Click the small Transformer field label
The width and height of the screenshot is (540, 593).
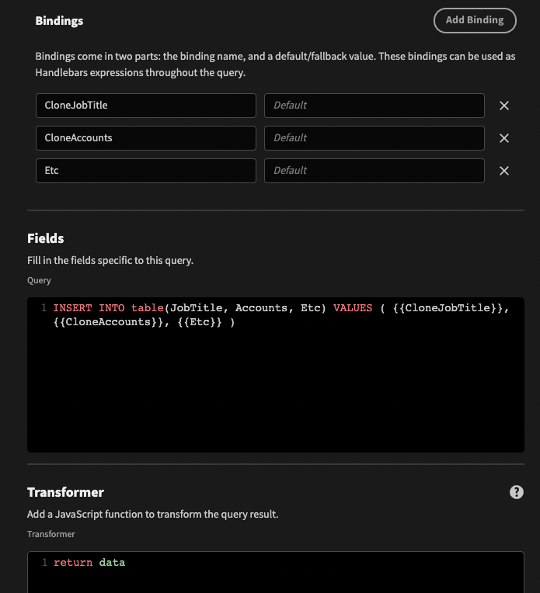51,534
